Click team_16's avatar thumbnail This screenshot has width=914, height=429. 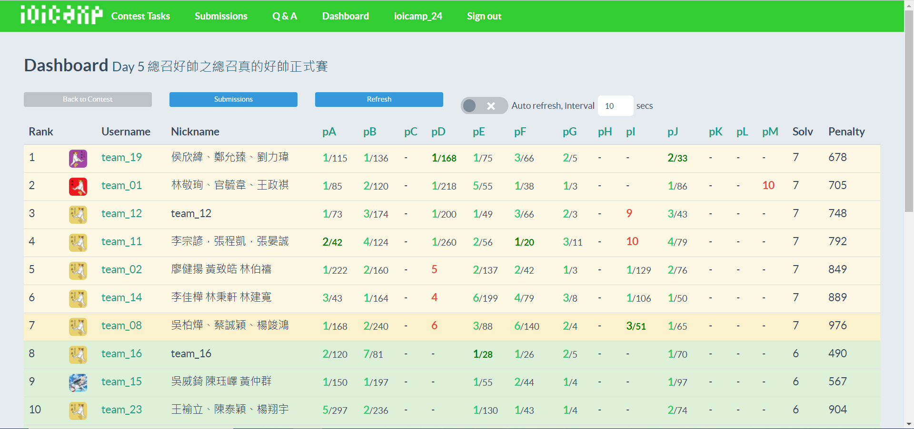pyautogui.click(x=78, y=355)
